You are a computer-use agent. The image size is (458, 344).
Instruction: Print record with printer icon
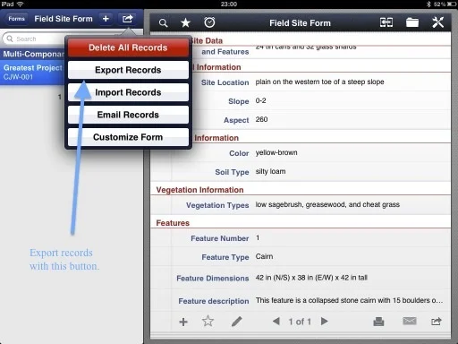point(378,322)
